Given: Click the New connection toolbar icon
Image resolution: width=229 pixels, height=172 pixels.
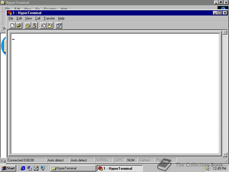Looking at the screenshot, I should click(x=12, y=26).
